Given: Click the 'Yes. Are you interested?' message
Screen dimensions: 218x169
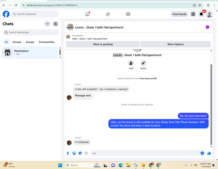Looking at the screenshot, I should click(193, 116).
